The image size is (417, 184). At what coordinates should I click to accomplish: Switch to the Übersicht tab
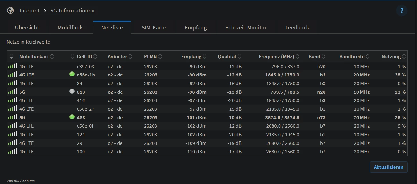click(27, 28)
